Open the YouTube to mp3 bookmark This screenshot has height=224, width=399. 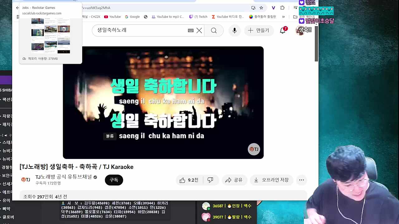click(x=168, y=17)
